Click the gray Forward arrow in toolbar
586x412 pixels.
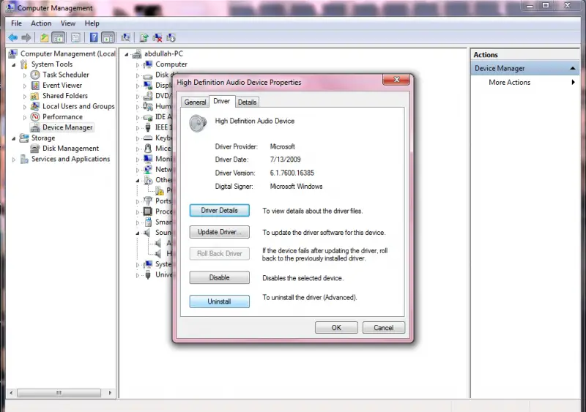26,37
